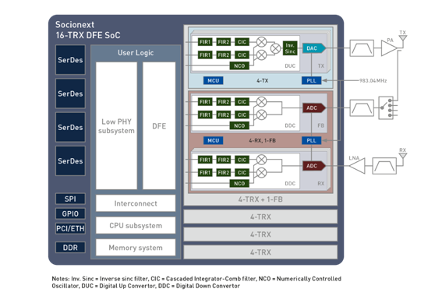Click the lower mixer in the RX DDC

261,173
